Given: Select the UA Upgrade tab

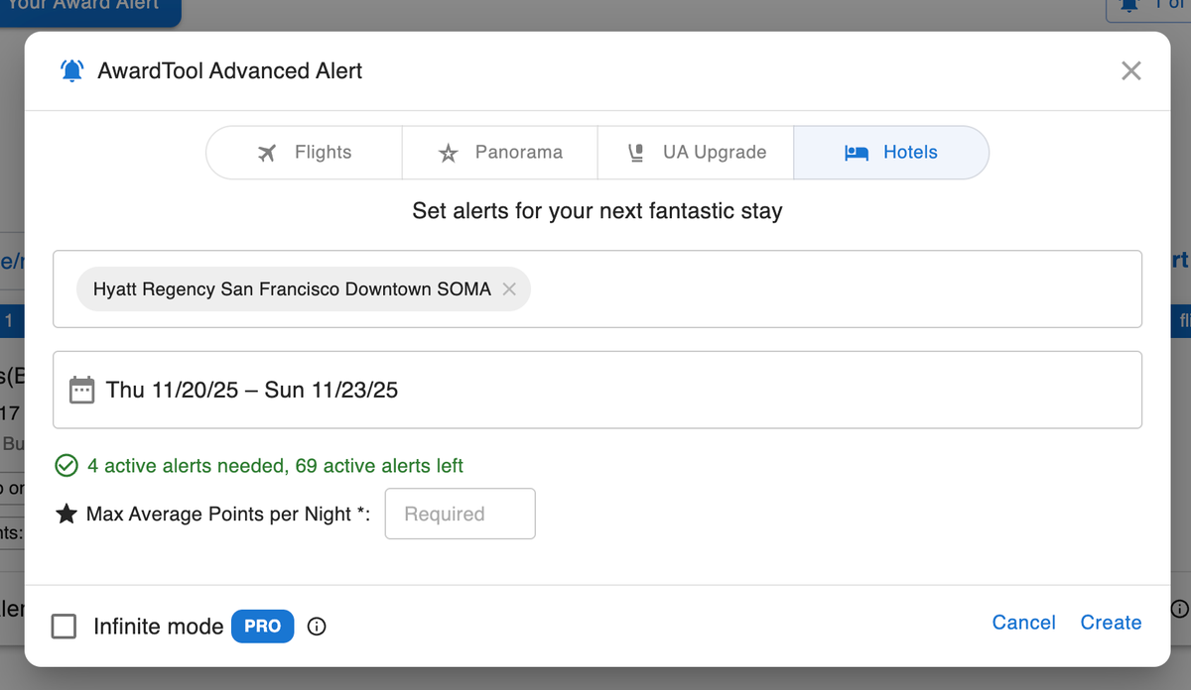Looking at the screenshot, I should pyautogui.click(x=696, y=153).
